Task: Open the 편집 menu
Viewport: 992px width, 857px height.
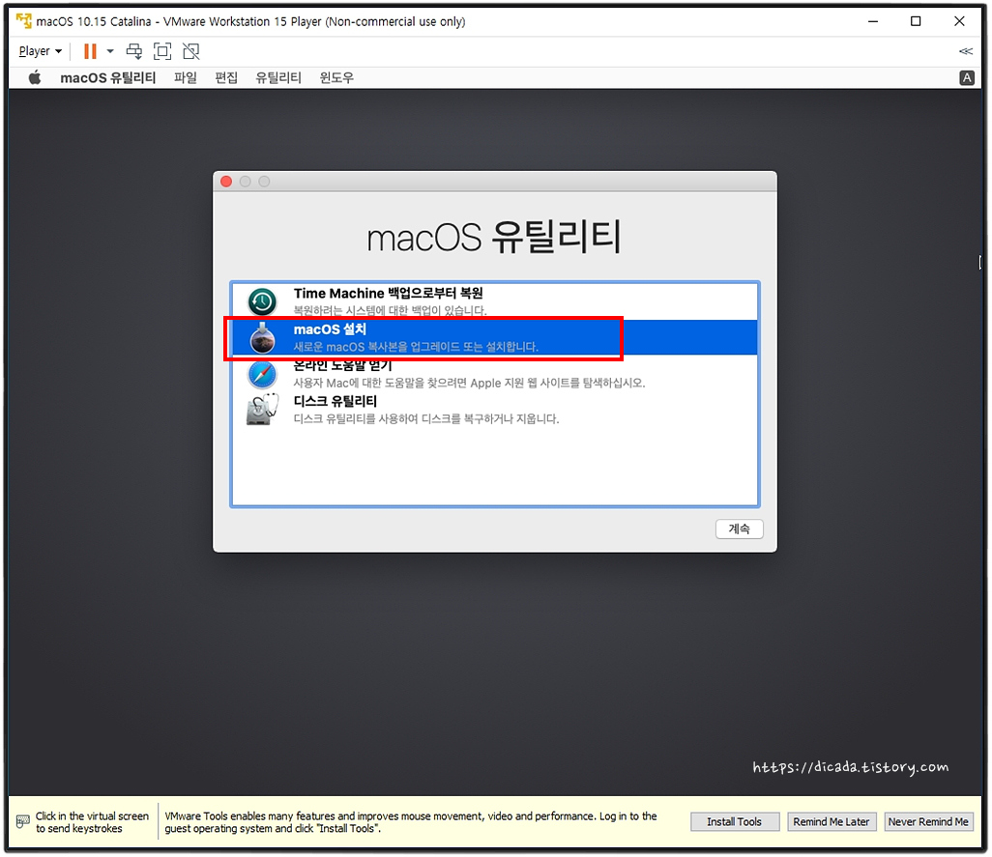Action: pyautogui.click(x=226, y=77)
